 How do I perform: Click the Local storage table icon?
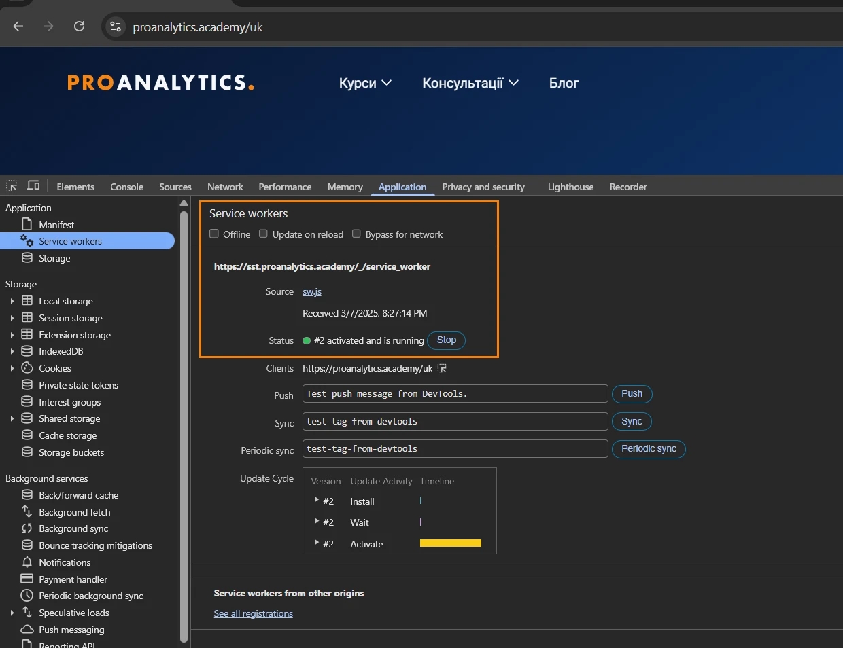(x=27, y=301)
